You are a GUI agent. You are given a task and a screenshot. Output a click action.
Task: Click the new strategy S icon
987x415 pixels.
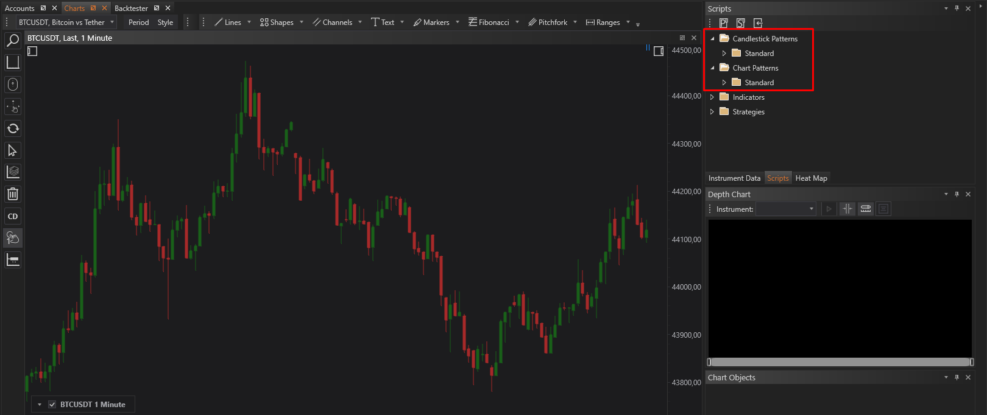tap(740, 23)
